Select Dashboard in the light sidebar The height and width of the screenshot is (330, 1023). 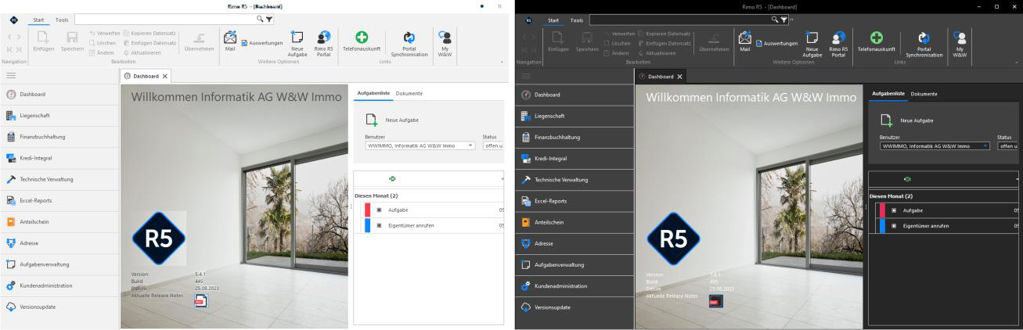point(59,95)
